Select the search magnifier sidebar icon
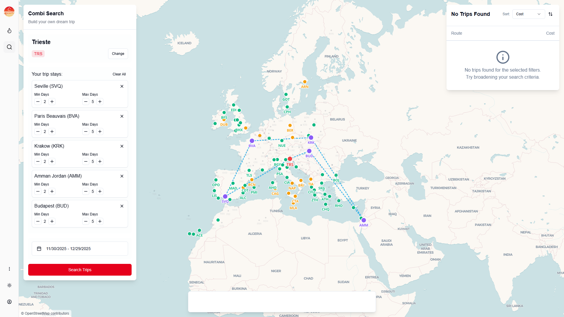This screenshot has height=317, width=564. (x=9, y=47)
